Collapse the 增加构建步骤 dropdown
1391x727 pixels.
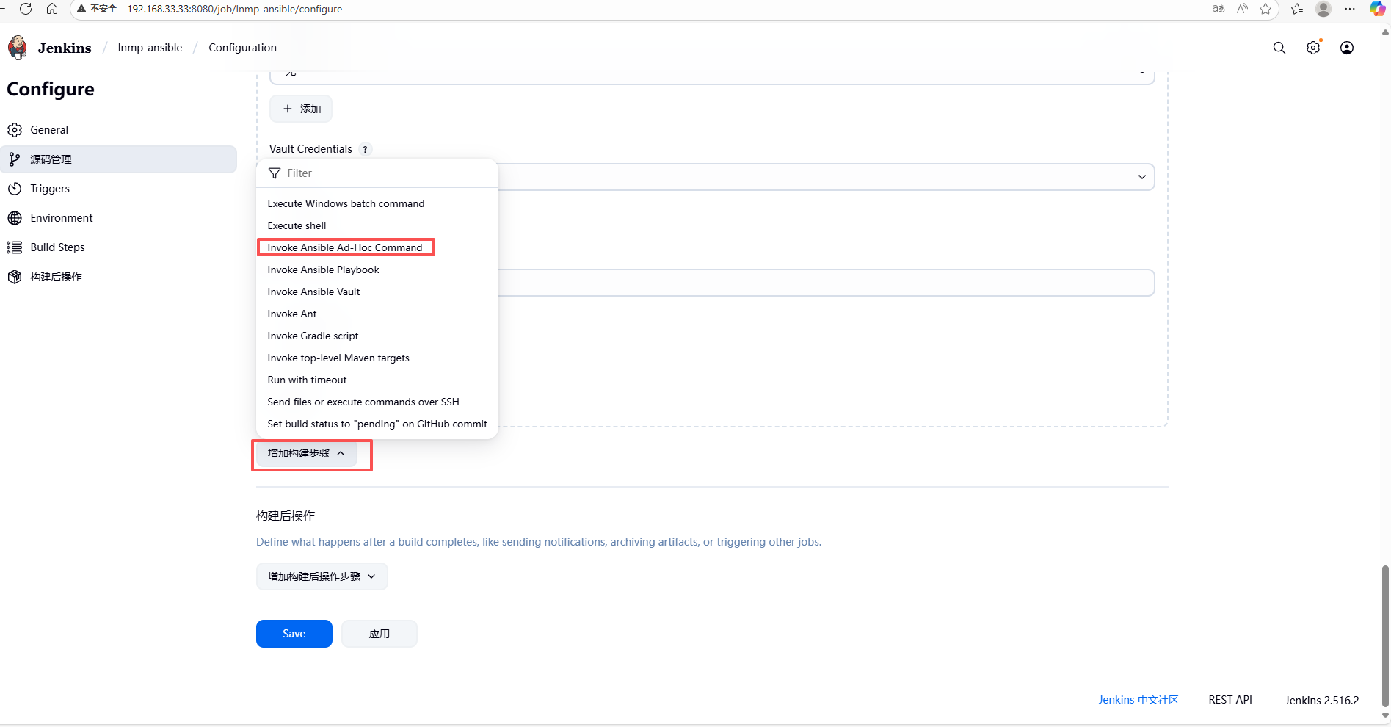click(307, 453)
